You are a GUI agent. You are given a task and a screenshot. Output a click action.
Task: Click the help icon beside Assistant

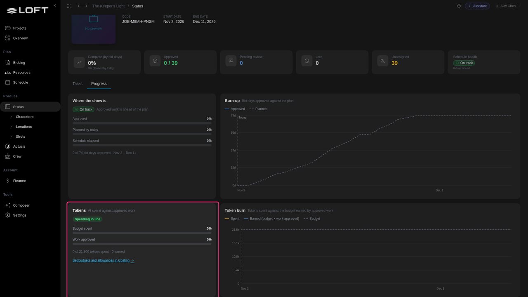click(459, 6)
